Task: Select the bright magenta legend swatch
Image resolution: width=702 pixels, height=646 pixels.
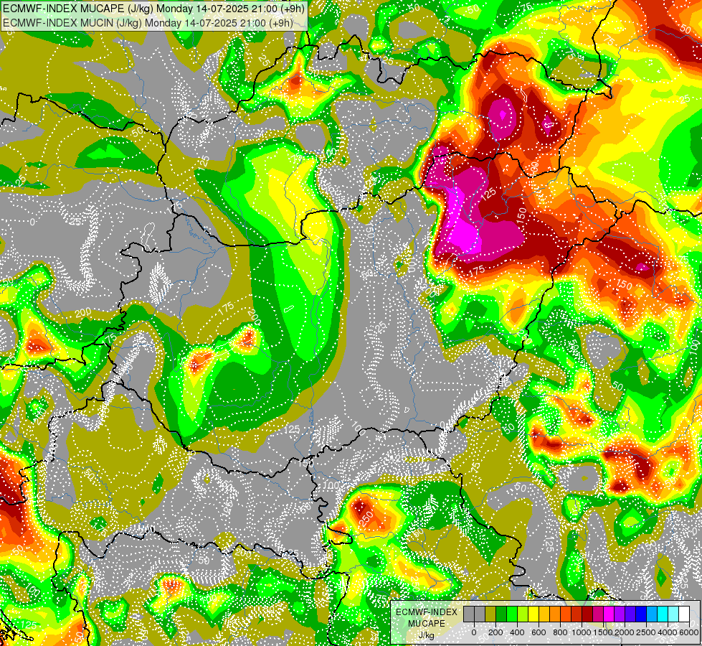Action: 609,614
